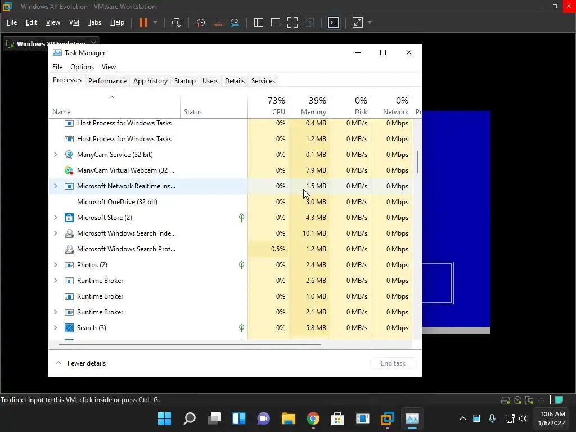The width and height of the screenshot is (576, 432).
Task: Expand ManyCam Service (32 bit) process
Action: [56, 155]
